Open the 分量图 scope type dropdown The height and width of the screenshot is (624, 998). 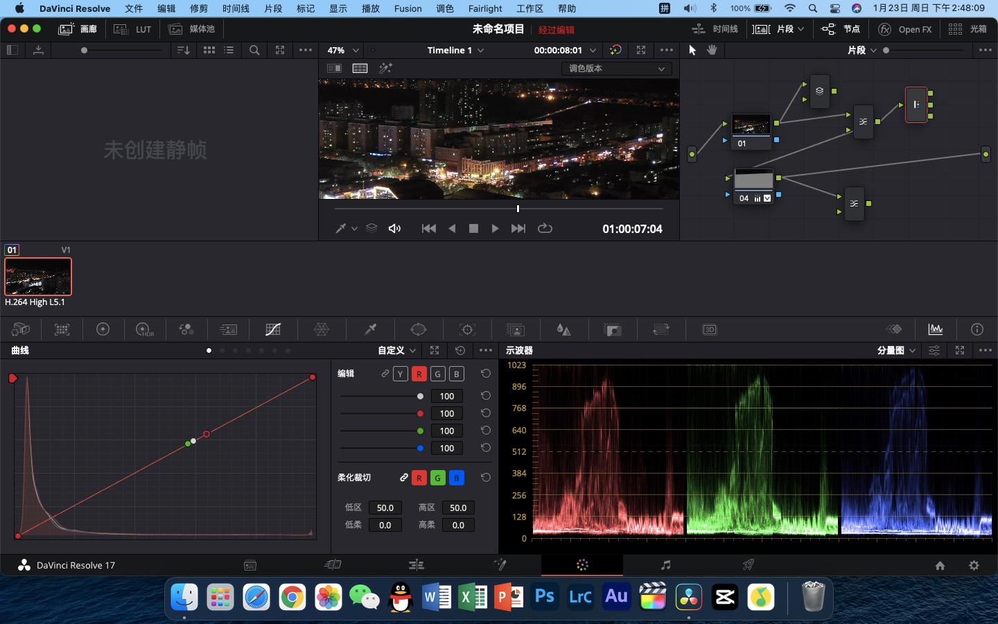(x=896, y=351)
